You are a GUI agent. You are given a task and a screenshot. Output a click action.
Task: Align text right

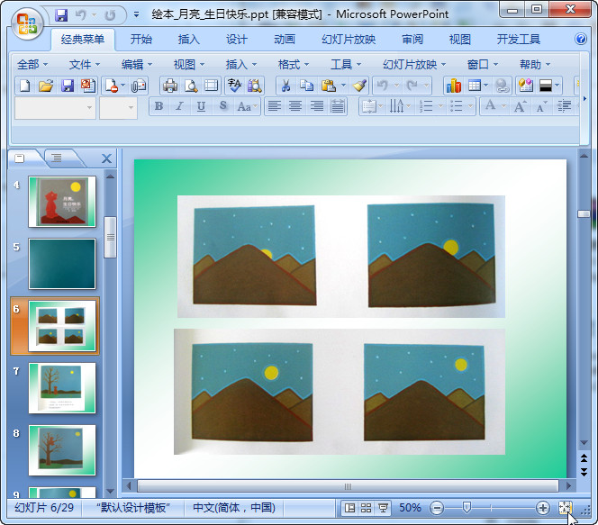click(x=316, y=106)
